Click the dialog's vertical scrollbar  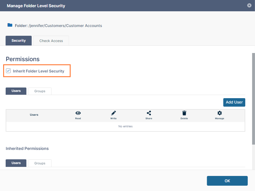click(x=253, y=97)
